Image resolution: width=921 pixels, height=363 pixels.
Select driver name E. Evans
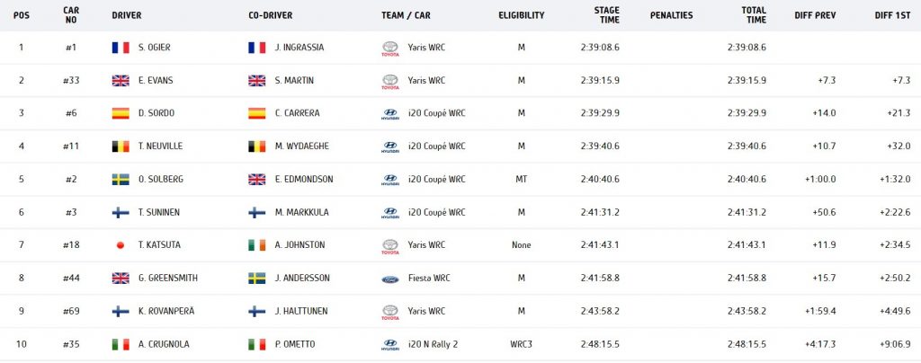pyautogui.click(x=156, y=80)
